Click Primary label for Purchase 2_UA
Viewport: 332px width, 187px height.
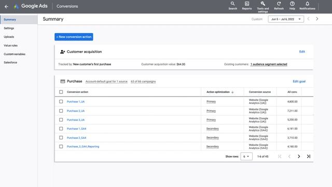tap(211, 111)
